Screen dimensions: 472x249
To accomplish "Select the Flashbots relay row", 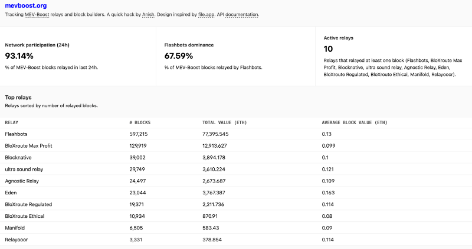I will click(17, 134).
